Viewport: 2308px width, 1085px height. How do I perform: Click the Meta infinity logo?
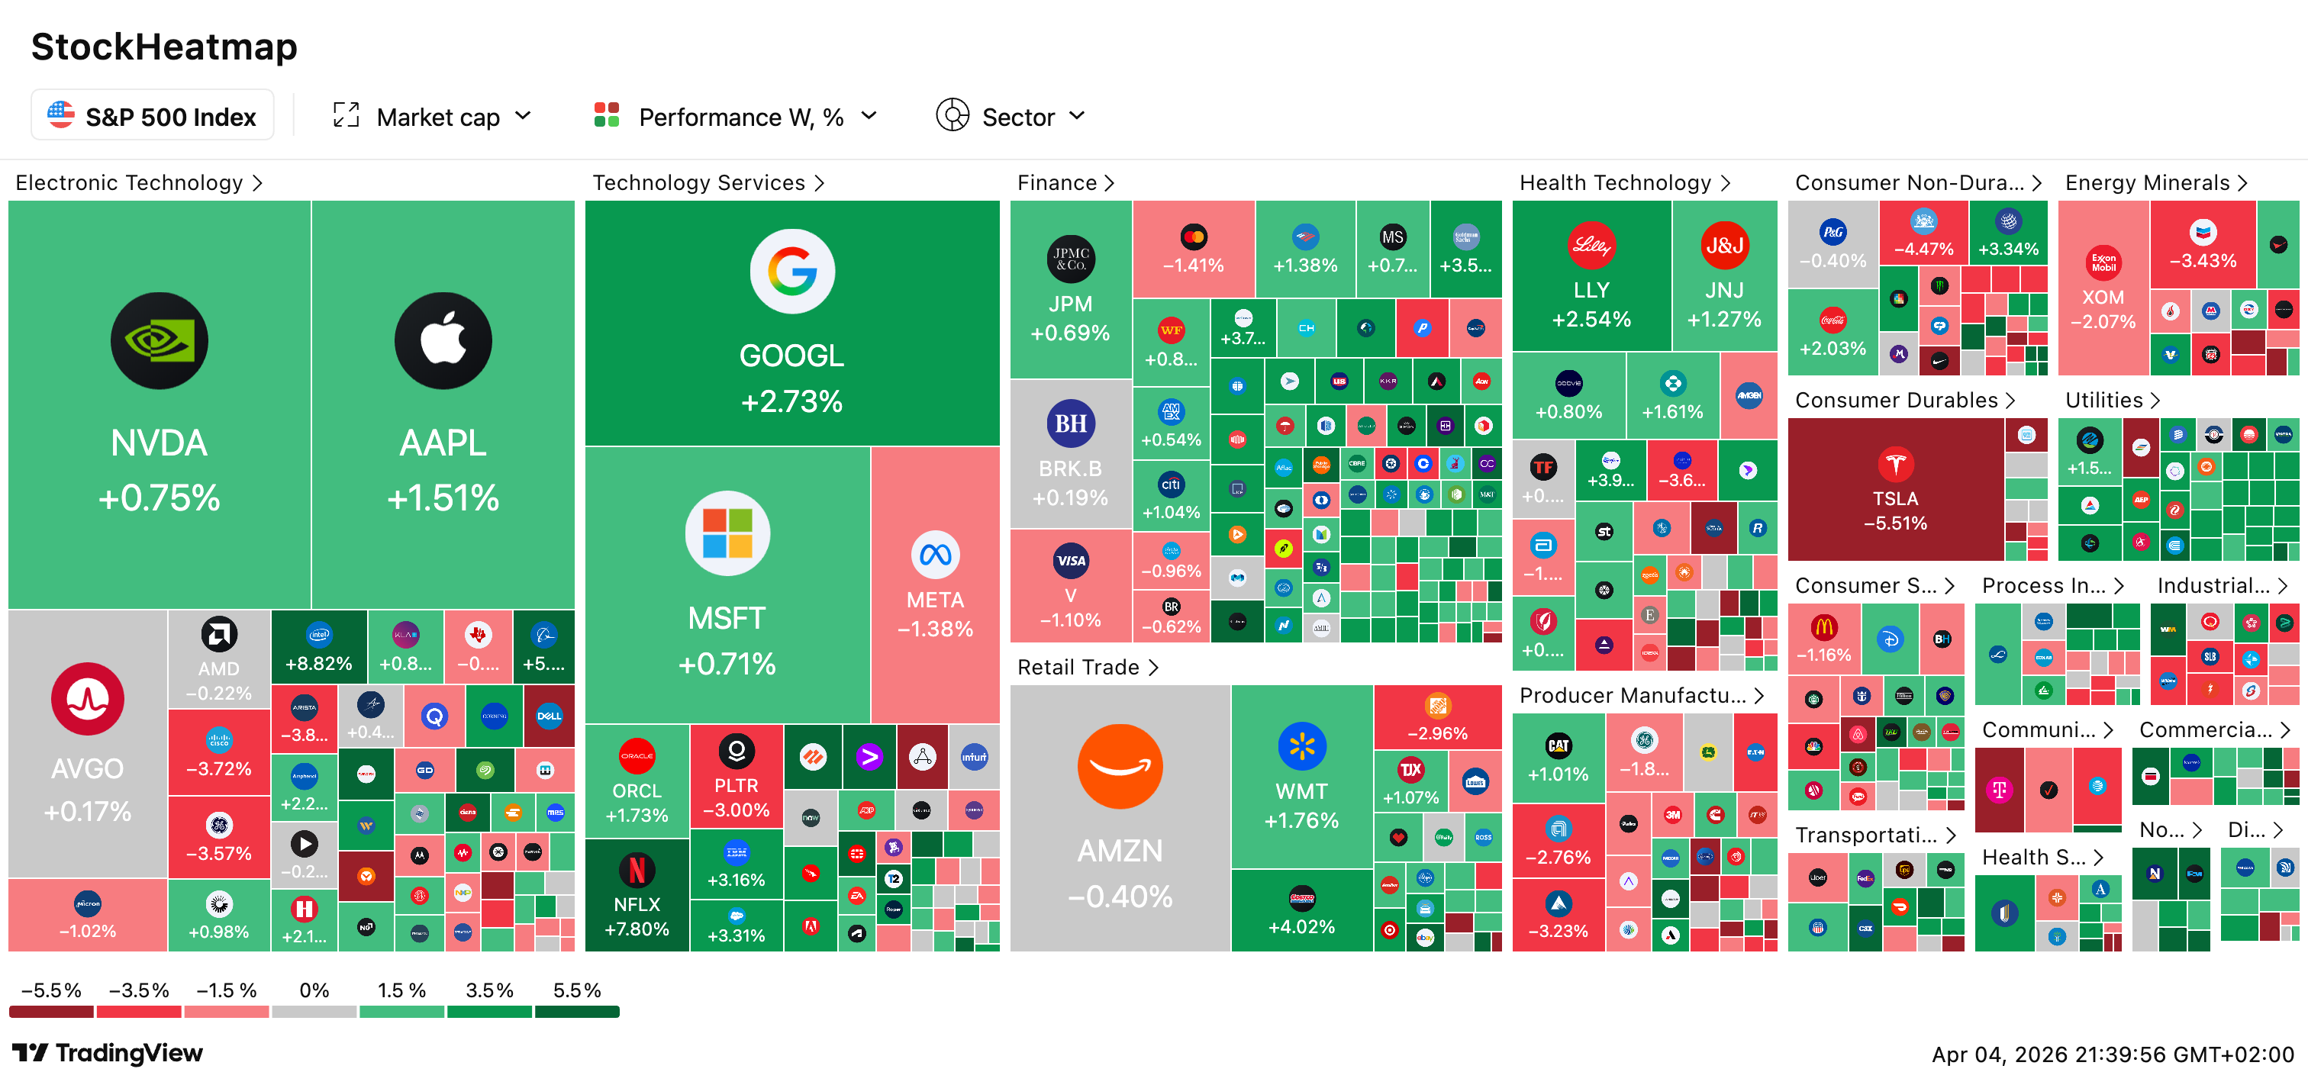click(x=936, y=555)
